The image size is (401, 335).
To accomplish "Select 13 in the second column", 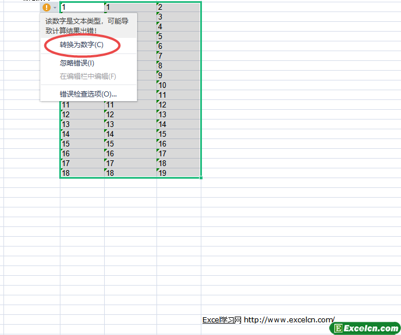I will tap(131, 124).
